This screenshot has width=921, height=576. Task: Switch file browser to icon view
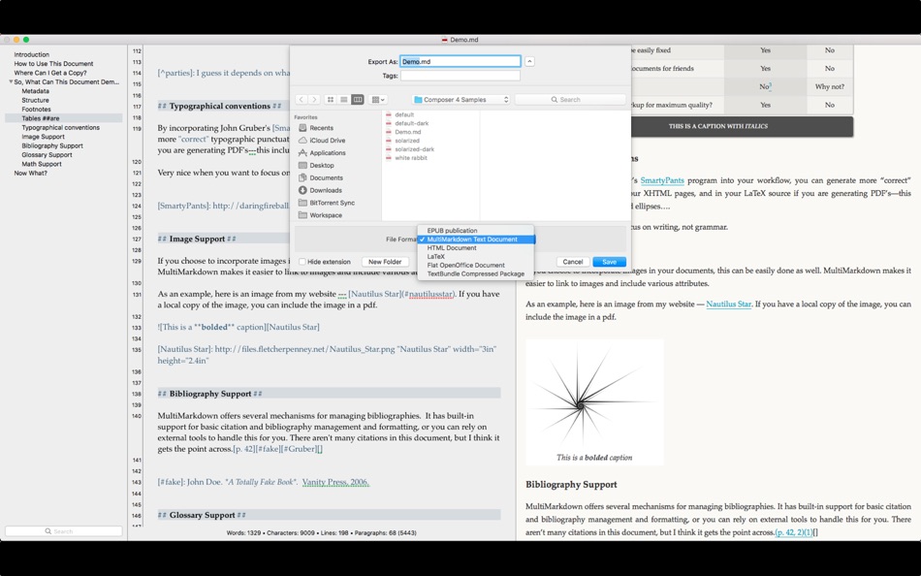pyautogui.click(x=332, y=100)
